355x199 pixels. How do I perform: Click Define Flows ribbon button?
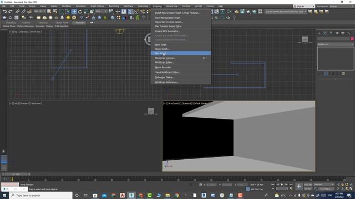click(9, 26)
